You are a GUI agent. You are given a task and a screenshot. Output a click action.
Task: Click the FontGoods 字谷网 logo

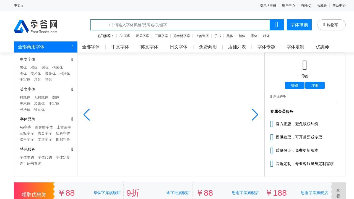click(x=35, y=26)
